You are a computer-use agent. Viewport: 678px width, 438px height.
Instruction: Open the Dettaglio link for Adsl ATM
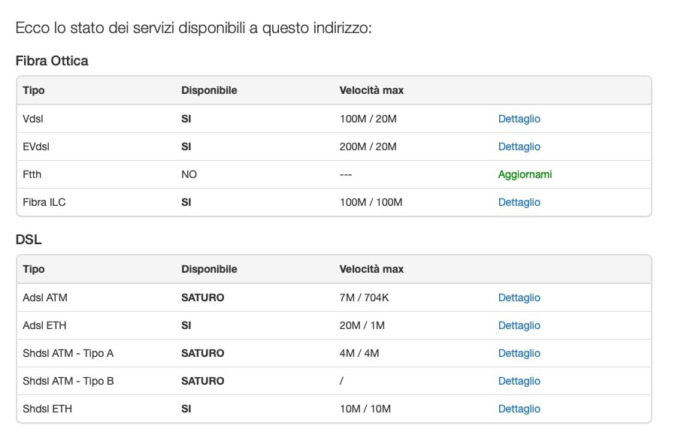(x=519, y=298)
